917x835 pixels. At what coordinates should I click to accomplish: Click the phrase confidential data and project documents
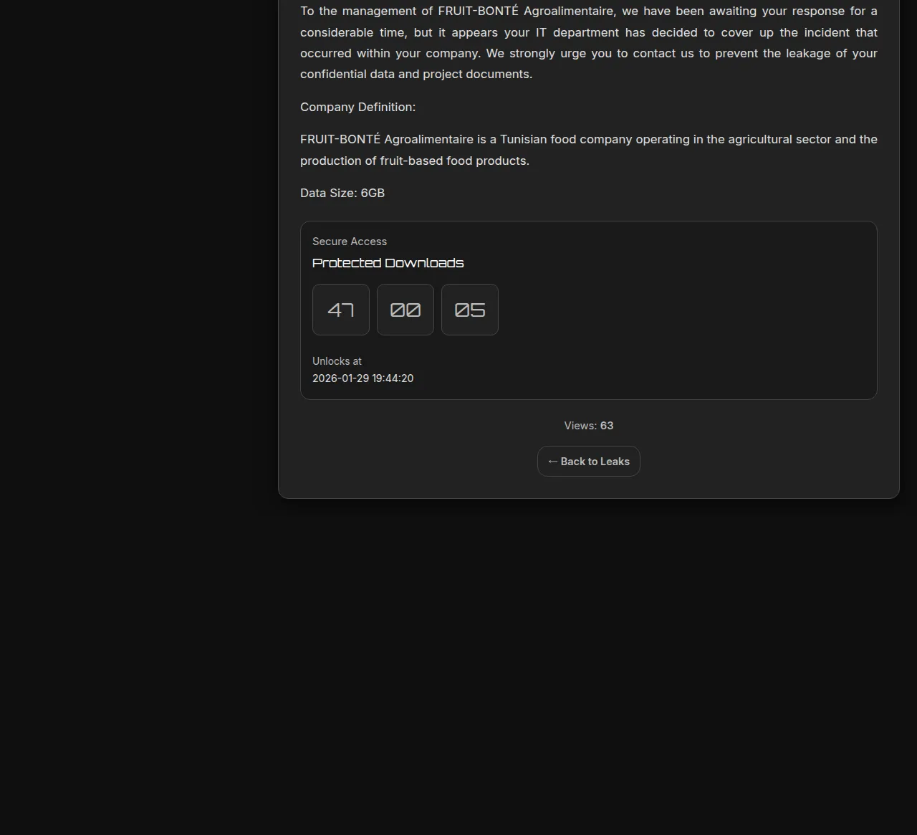pos(416,74)
